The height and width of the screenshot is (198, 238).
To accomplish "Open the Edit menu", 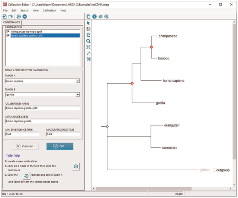I will click(14, 10).
